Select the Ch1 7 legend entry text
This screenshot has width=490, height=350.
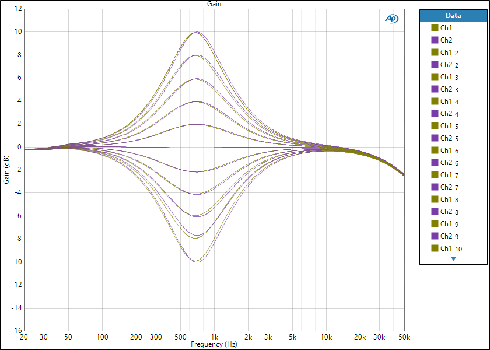pyautogui.click(x=449, y=174)
